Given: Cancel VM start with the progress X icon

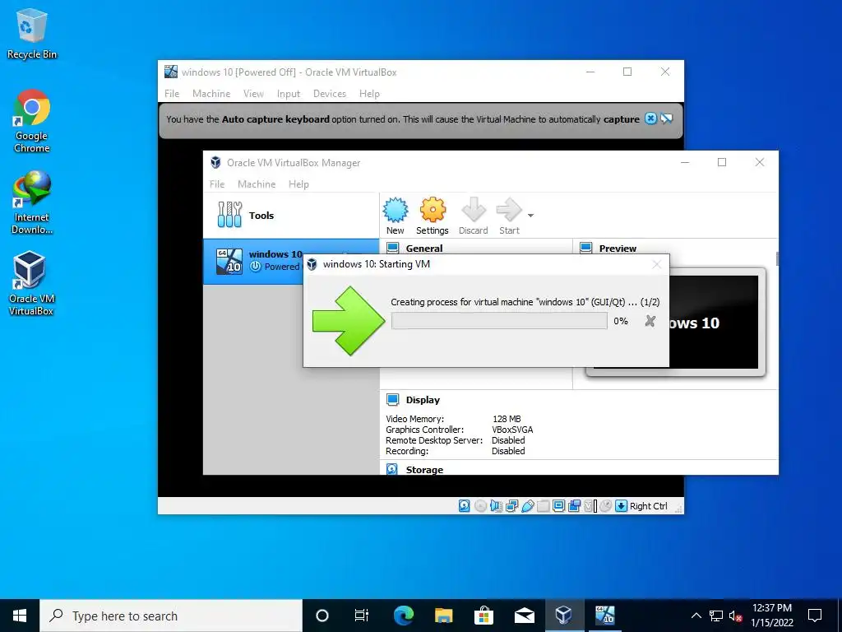Looking at the screenshot, I should pyautogui.click(x=650, y=321).
